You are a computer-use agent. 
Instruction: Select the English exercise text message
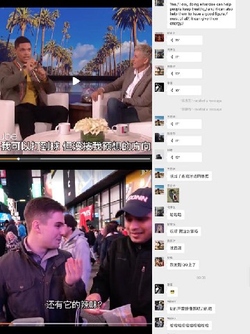(201, 14)
